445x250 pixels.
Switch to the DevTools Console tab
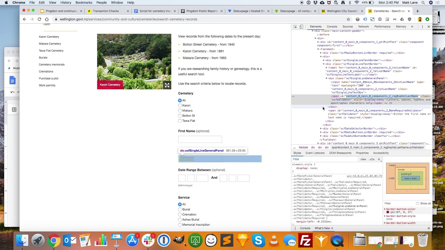tap(332, 27)
